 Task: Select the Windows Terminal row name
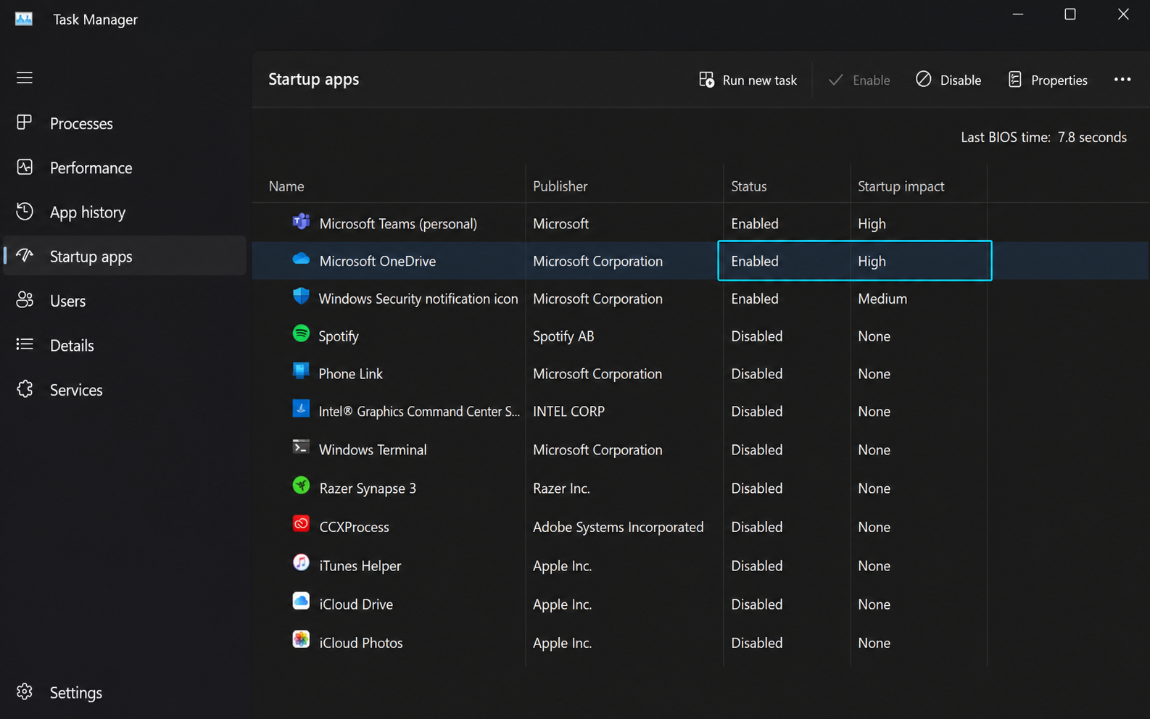pyautogui.click(x=373, y=450)
